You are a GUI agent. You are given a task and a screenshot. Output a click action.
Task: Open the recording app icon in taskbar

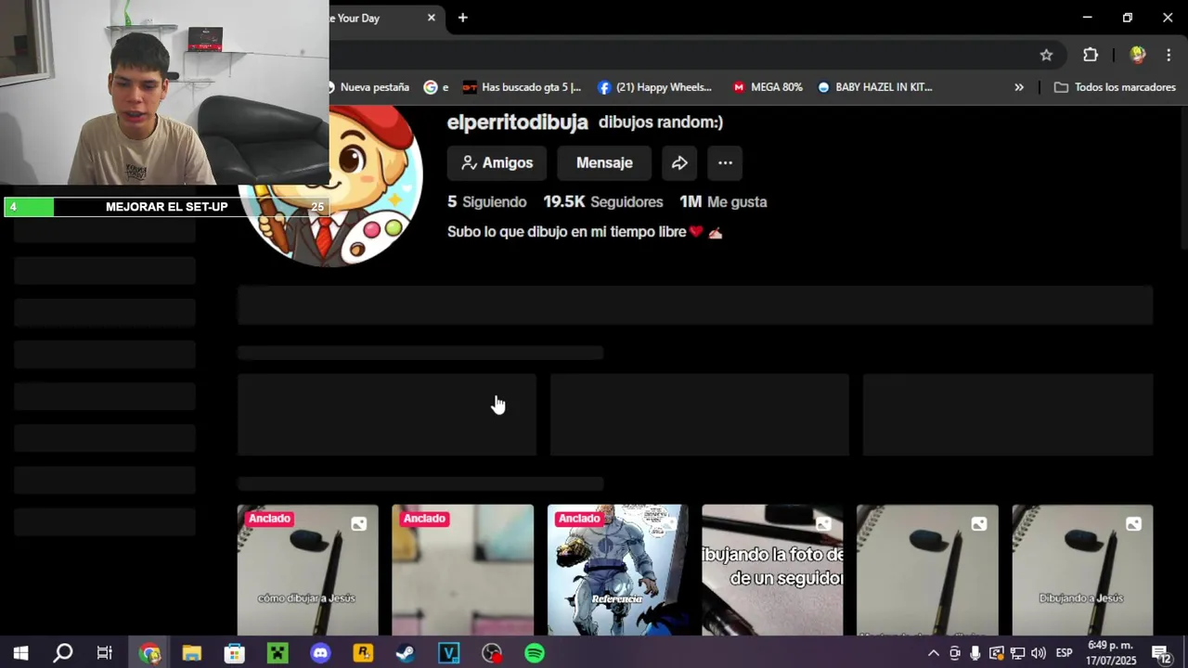click(492, 653)
